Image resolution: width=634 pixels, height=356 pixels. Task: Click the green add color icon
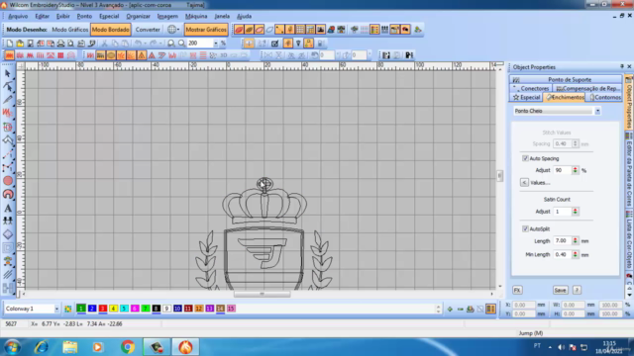tap(450, 309)
